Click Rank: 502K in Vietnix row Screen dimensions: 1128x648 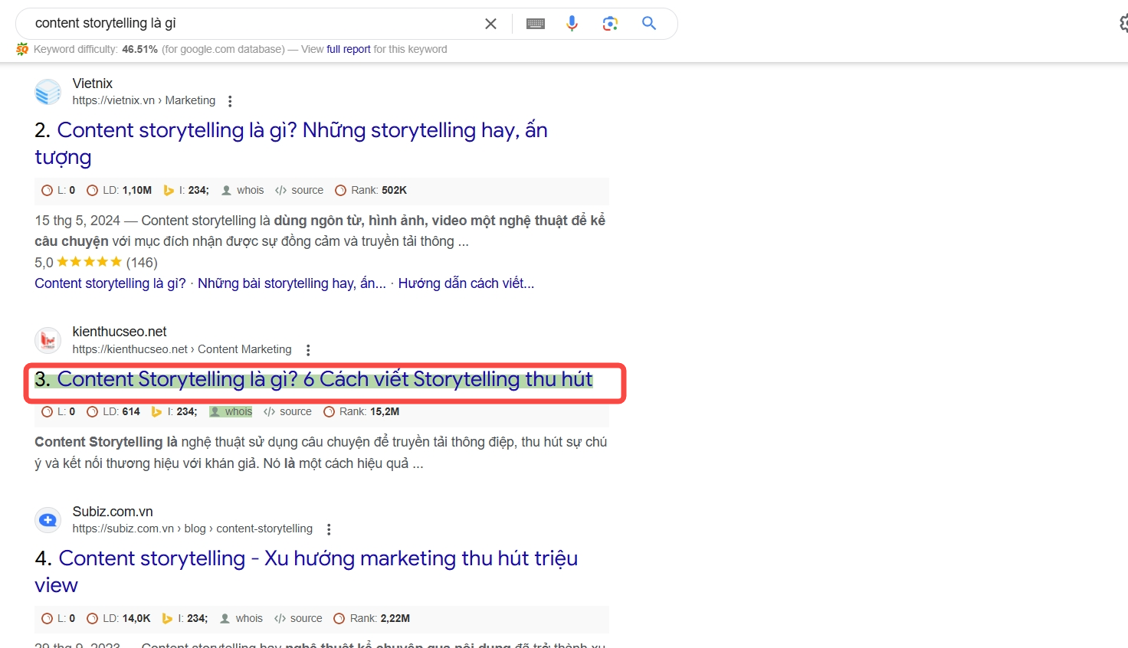(371, 190)
